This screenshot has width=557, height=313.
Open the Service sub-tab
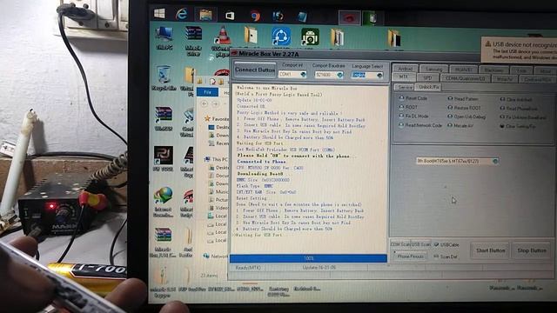pos(405,87)
